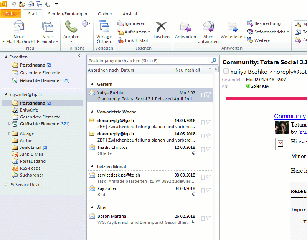Click Besprechung to reply with meeting
The width and height of the screenshot is (307, 240).
[264, 23]
